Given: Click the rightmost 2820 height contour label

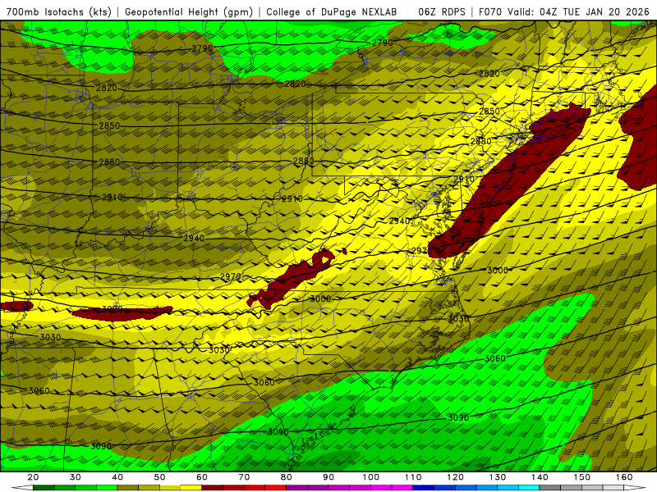Looking at the screenshot, I should (489, 74).
